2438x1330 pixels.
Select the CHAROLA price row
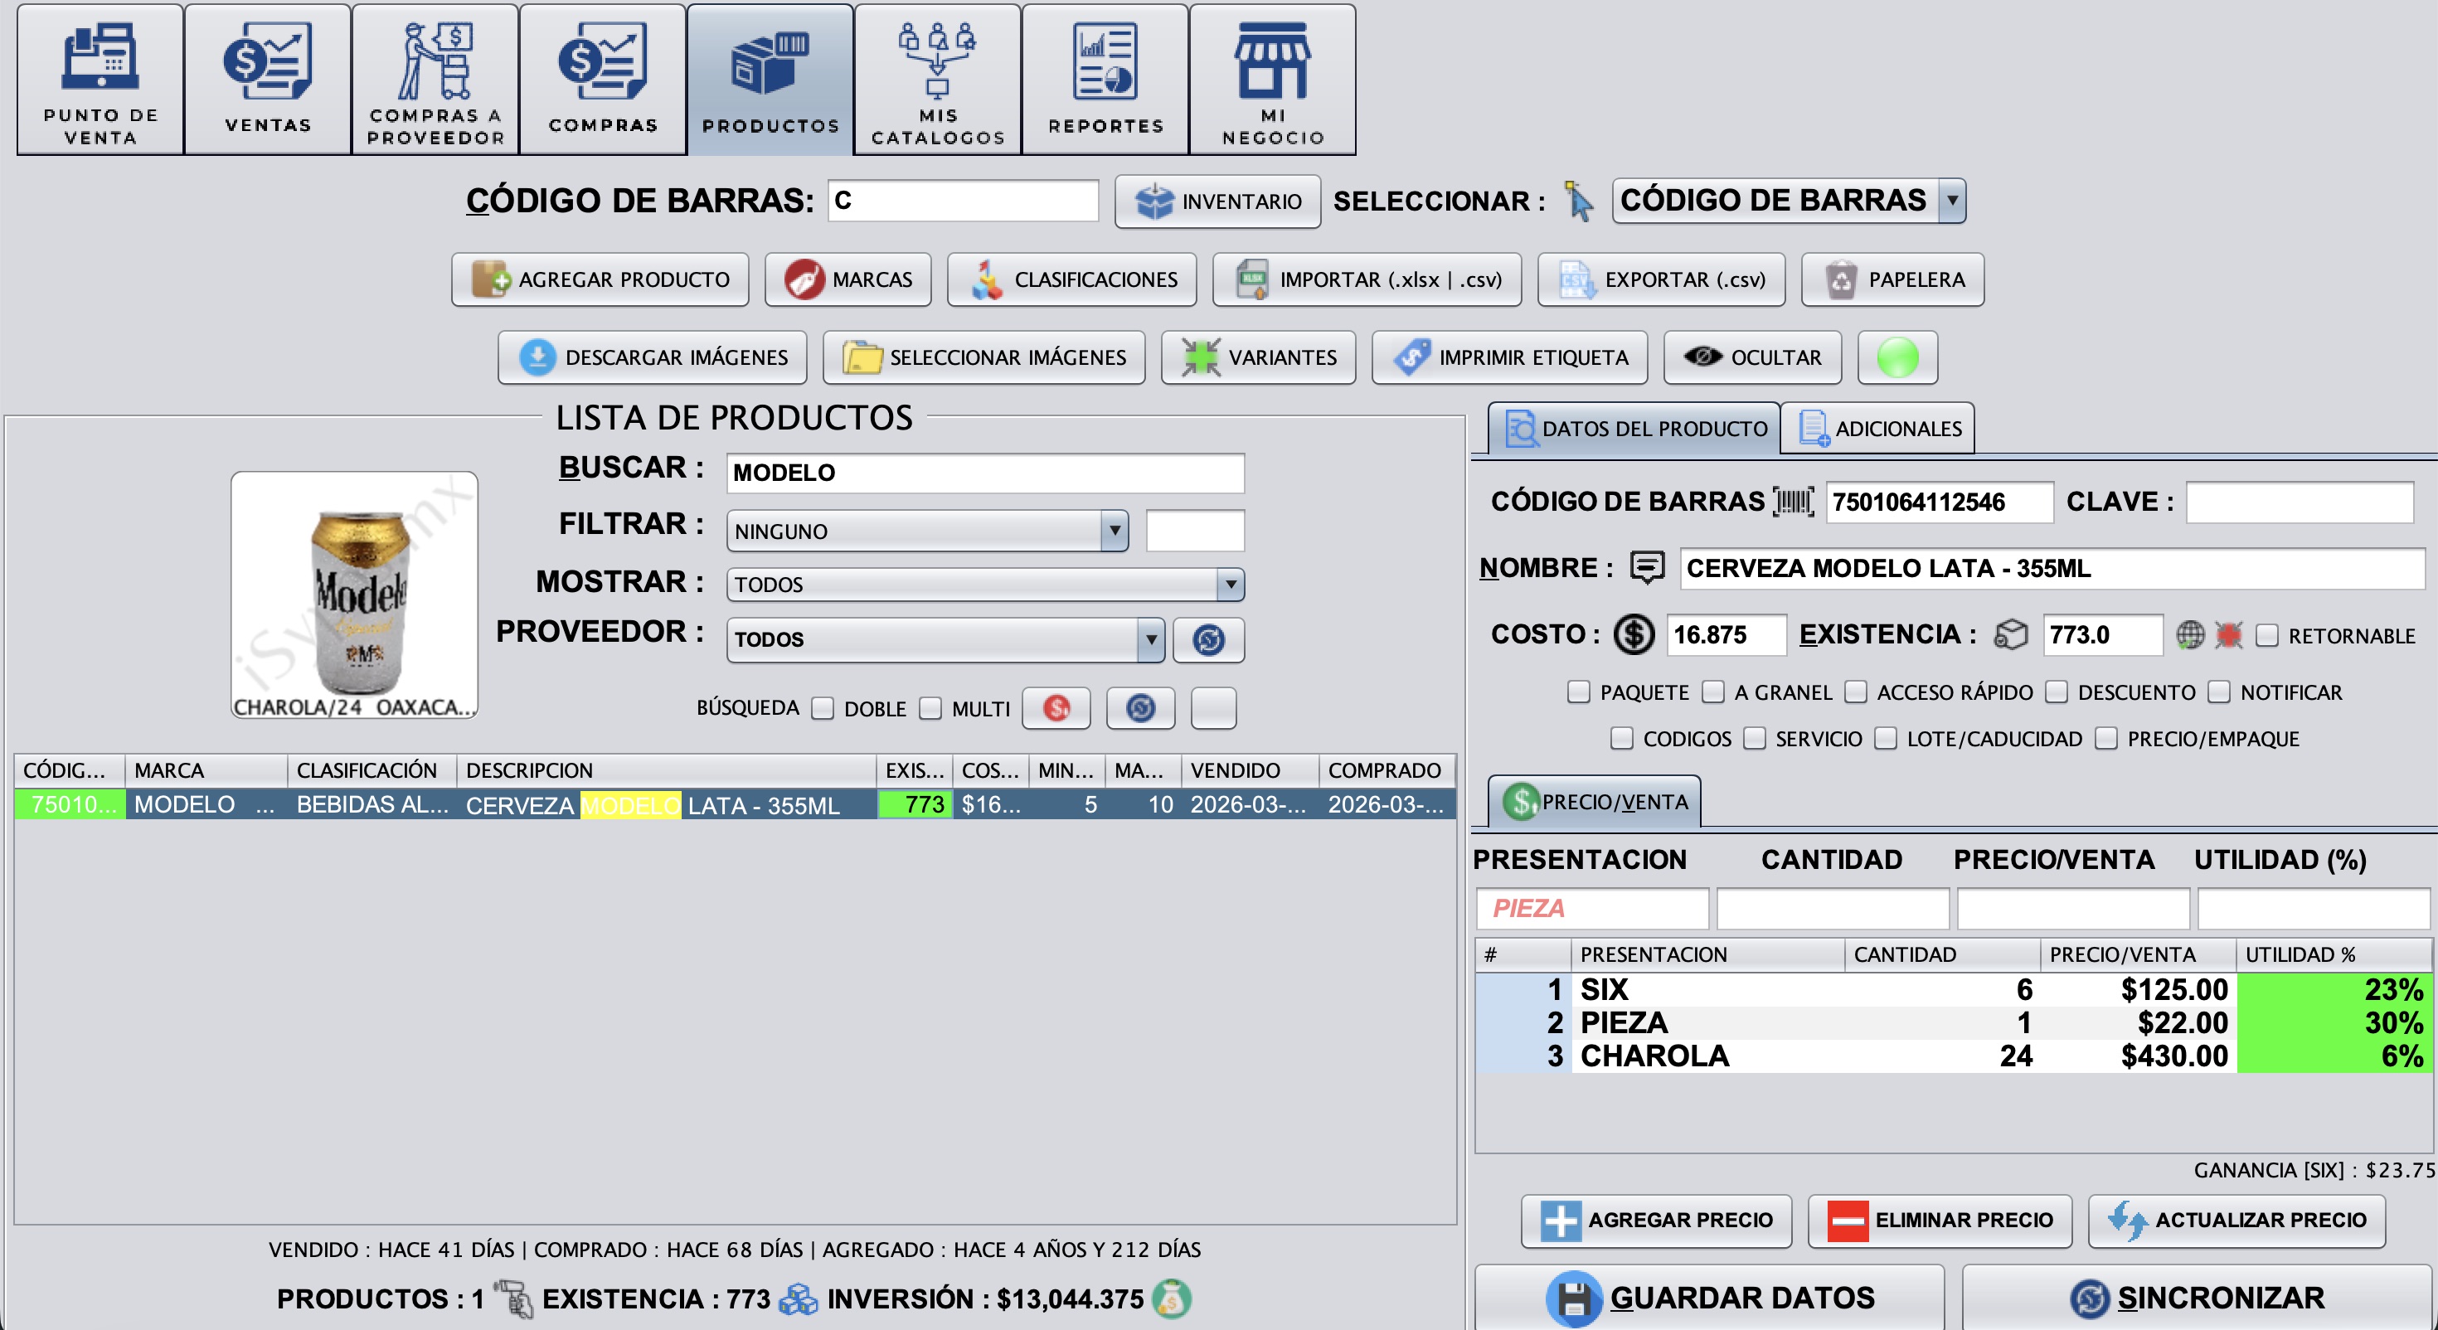[x=1953, y=1056]
